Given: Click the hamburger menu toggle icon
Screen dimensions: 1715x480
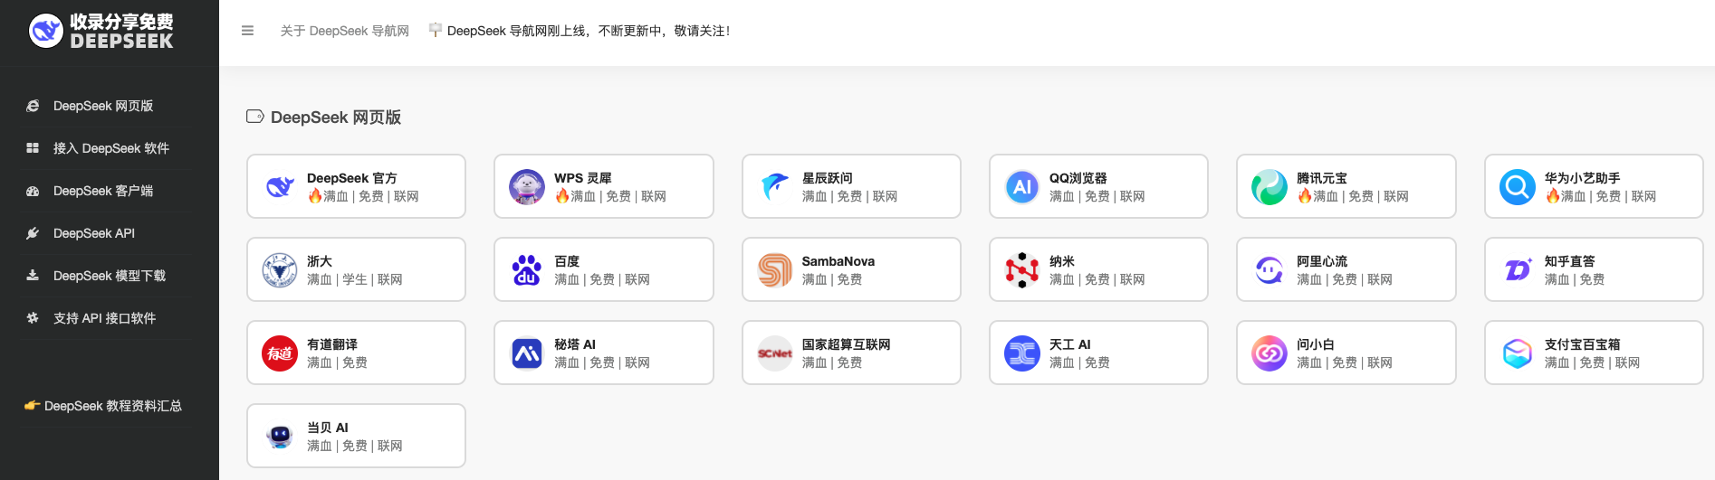Looking at the screenshot, I should pyautogui.click(x=247, y=31).
